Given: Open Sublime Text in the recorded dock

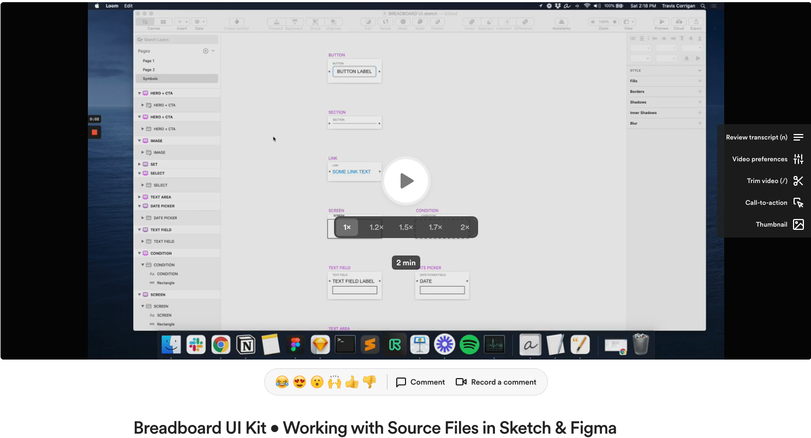Looking at the screenshot, I should [x=370, y=344].
